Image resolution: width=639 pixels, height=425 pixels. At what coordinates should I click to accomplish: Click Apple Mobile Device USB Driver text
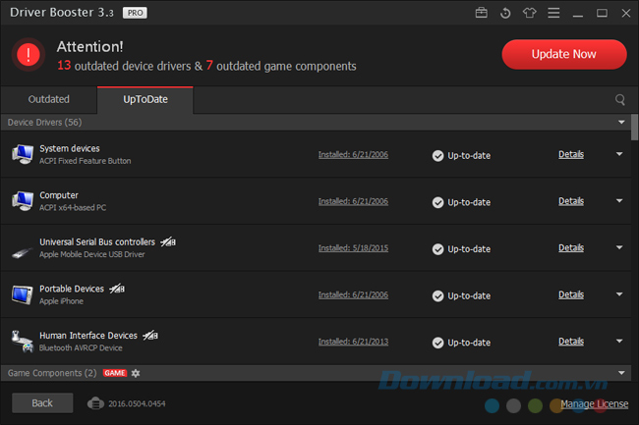(92, 254)
